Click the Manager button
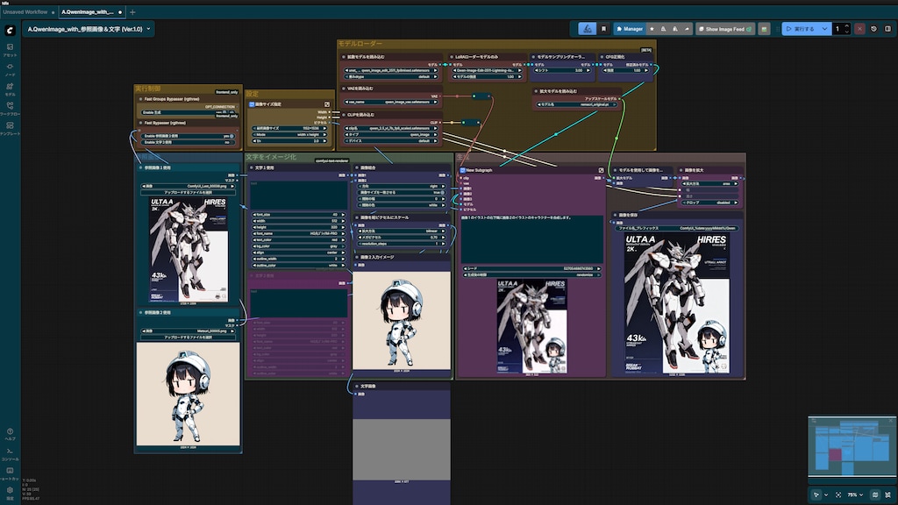The image size is (898, 505). point(629,29)
